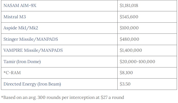178x103 pixels.
Task: Click the asterisk before C-RAM
Action: click(x=5, y=72)
